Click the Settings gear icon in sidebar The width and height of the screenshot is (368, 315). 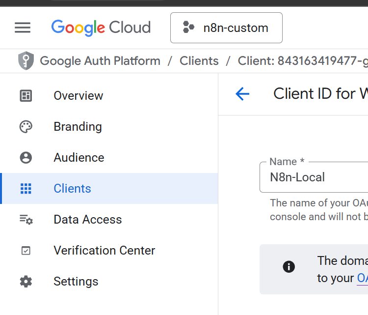[26, 282]
